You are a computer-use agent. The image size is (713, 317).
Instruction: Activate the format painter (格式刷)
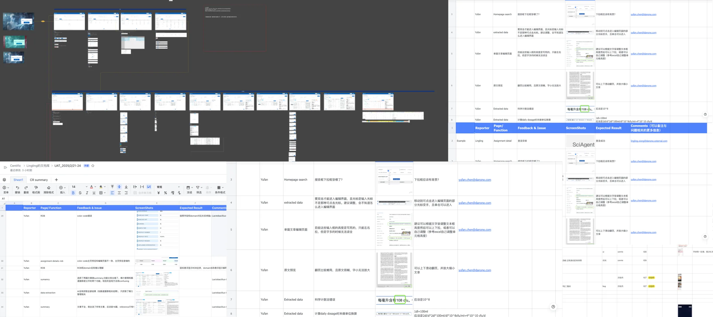(36, 187)
